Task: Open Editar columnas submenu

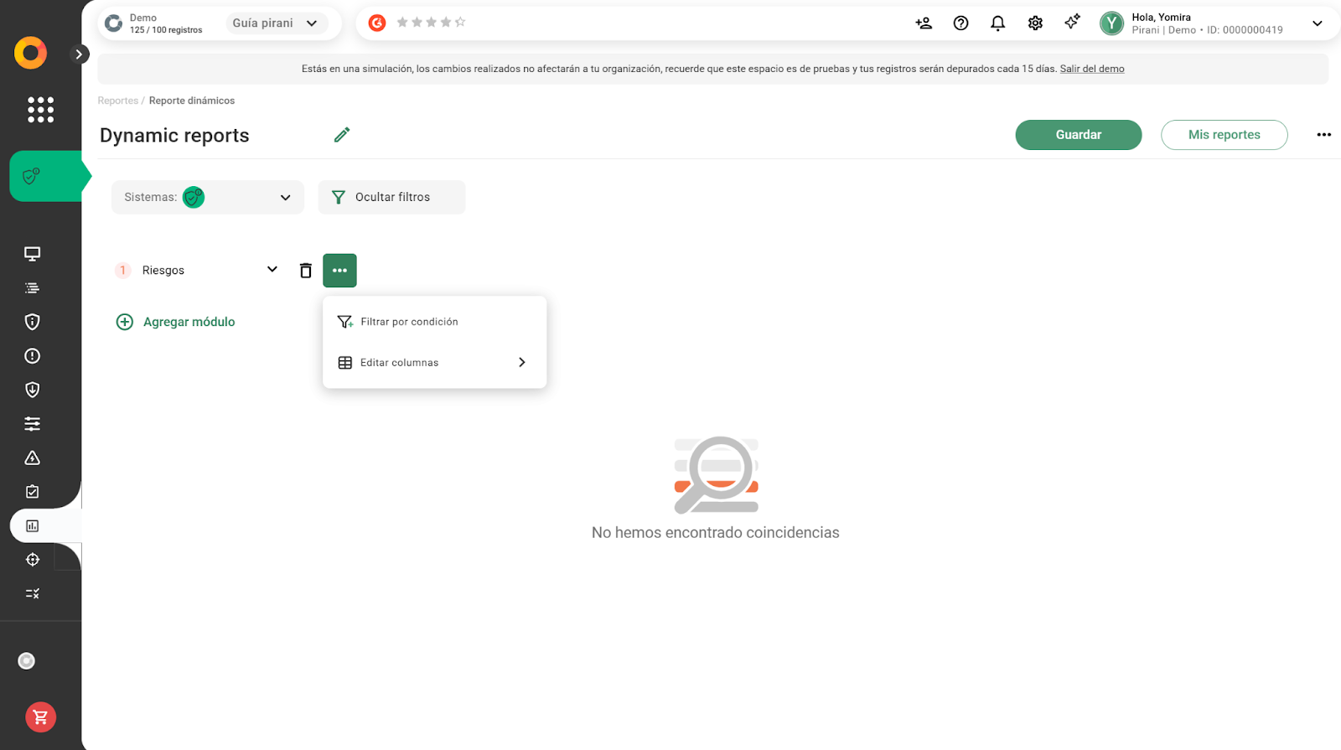Action: (433, 363)
